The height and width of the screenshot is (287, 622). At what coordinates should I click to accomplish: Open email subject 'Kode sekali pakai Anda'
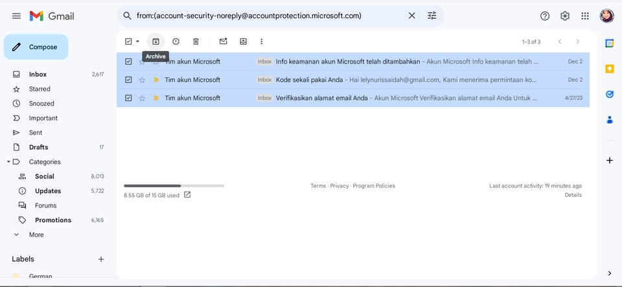click(x=310, y=80)
